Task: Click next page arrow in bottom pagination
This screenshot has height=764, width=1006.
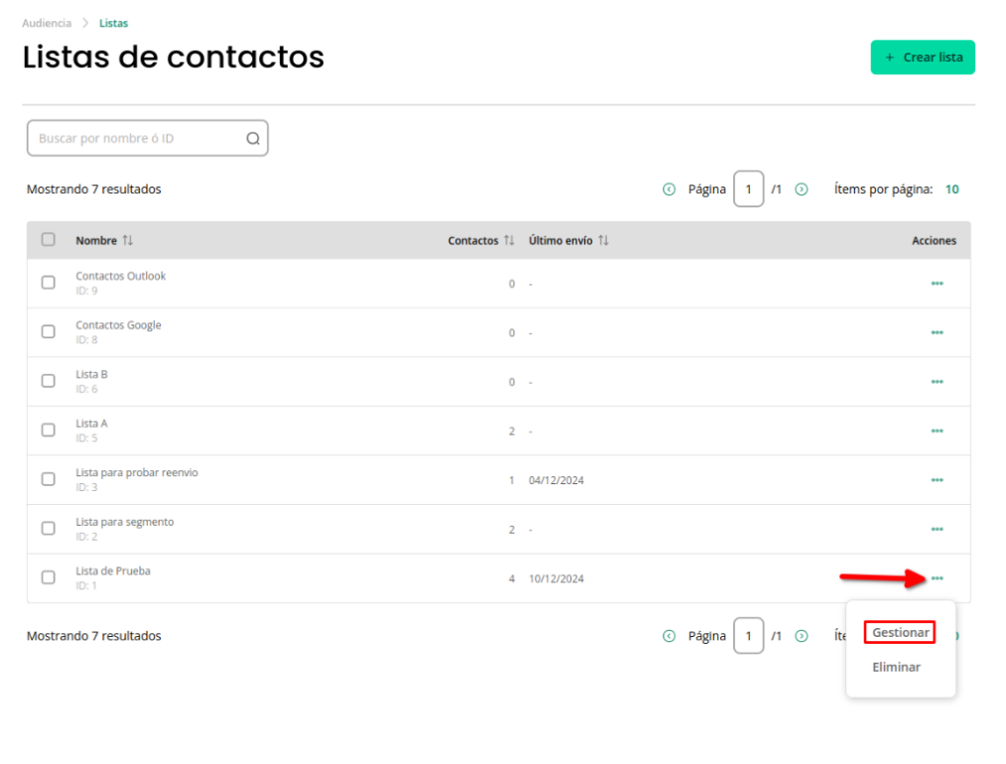Action: (x=802, y=636)
